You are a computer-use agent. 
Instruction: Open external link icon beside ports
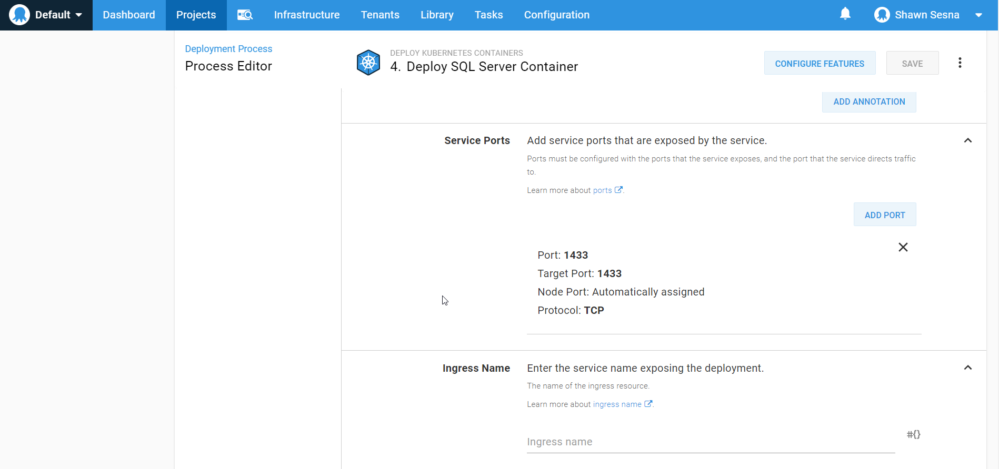618,190
